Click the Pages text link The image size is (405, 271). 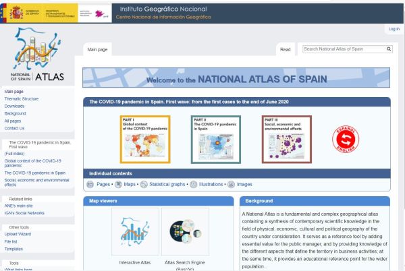tap(103, 184)
